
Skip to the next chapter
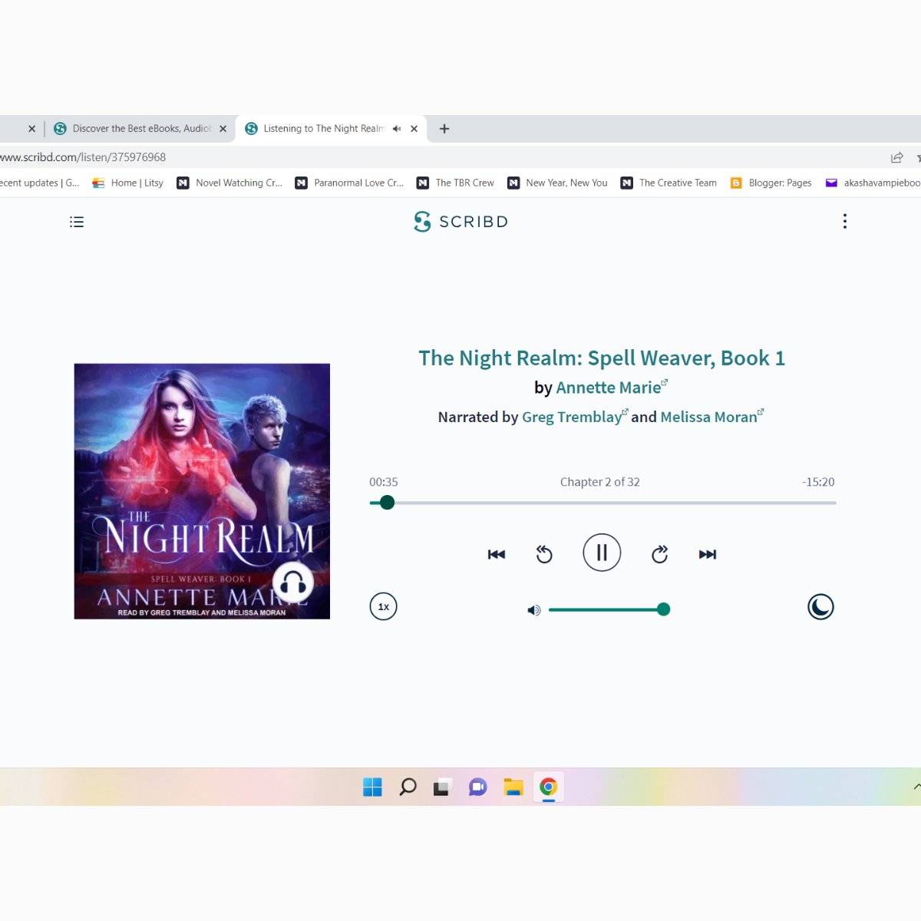(707, 554)
